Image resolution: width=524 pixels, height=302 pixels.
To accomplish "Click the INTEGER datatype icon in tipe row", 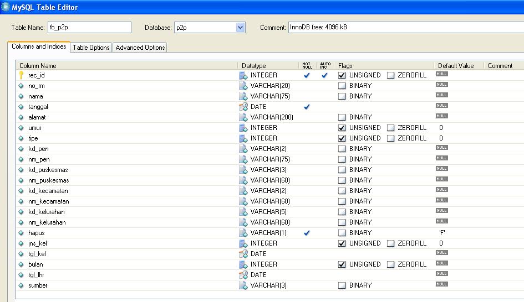I will tap(243, 138).
